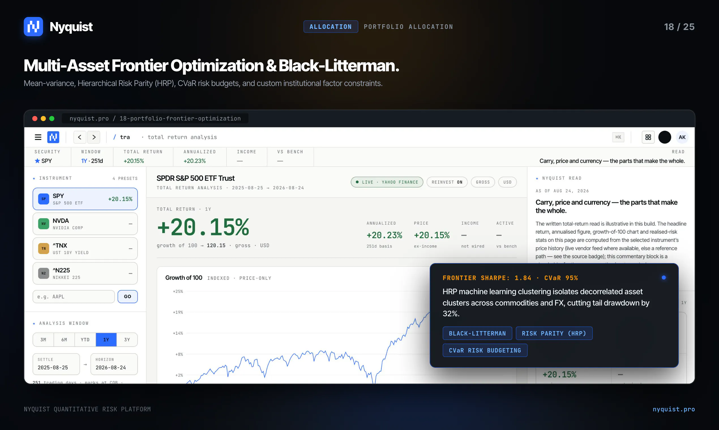Screen dimensions: 719x430
Task: Switch analysis window to 3Y
Action: tap(127, 339)
